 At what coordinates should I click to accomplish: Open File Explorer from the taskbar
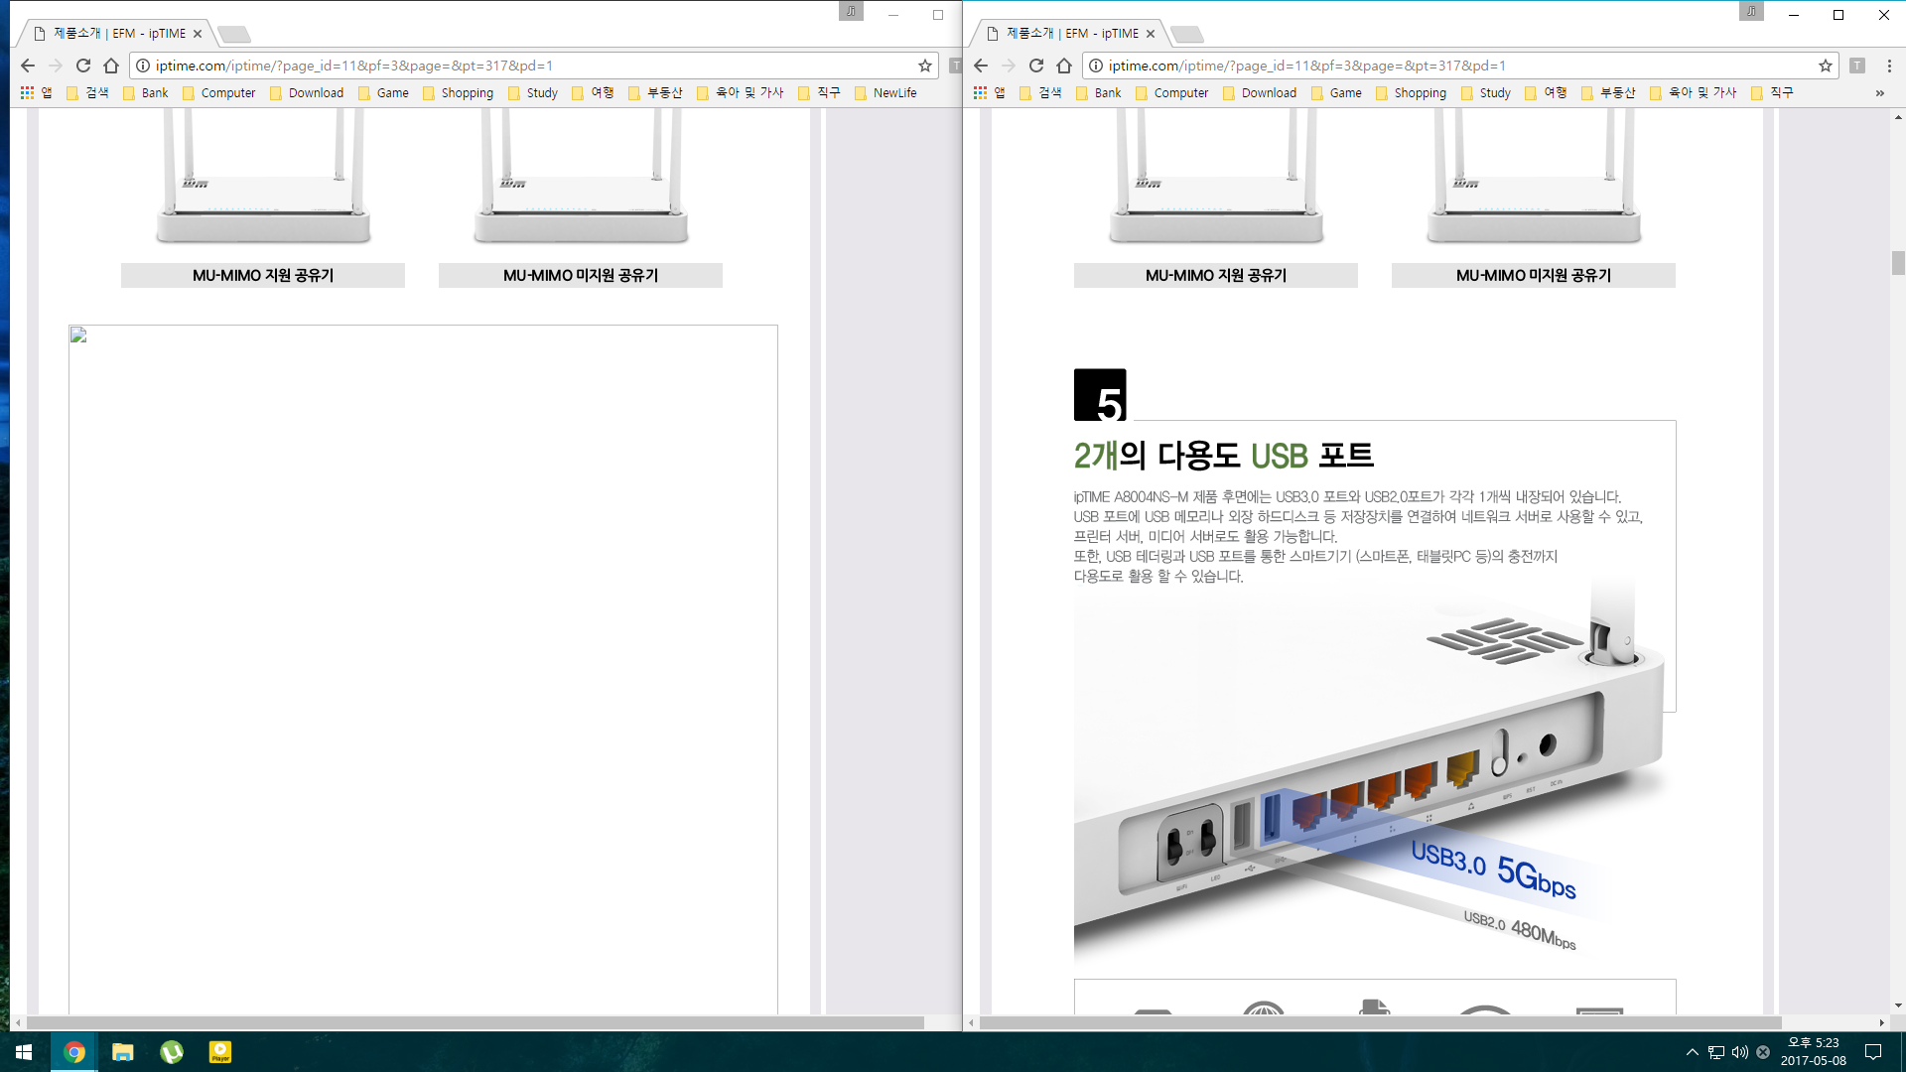pos(123,1052)
